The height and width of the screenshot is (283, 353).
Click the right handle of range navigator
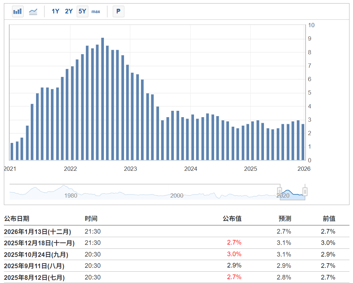pyautogui.click(x=305, y=192)
